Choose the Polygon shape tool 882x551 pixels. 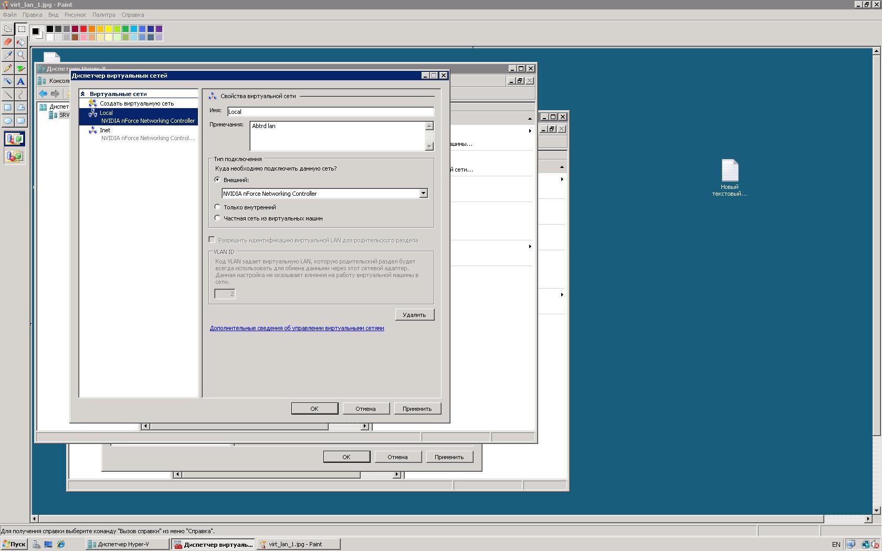click(x=21, y=108)
